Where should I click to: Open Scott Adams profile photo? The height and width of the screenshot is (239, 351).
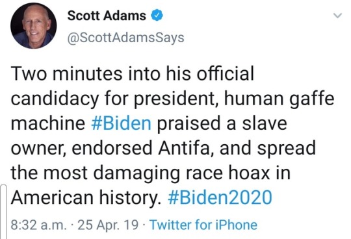[x=34, y=26]
